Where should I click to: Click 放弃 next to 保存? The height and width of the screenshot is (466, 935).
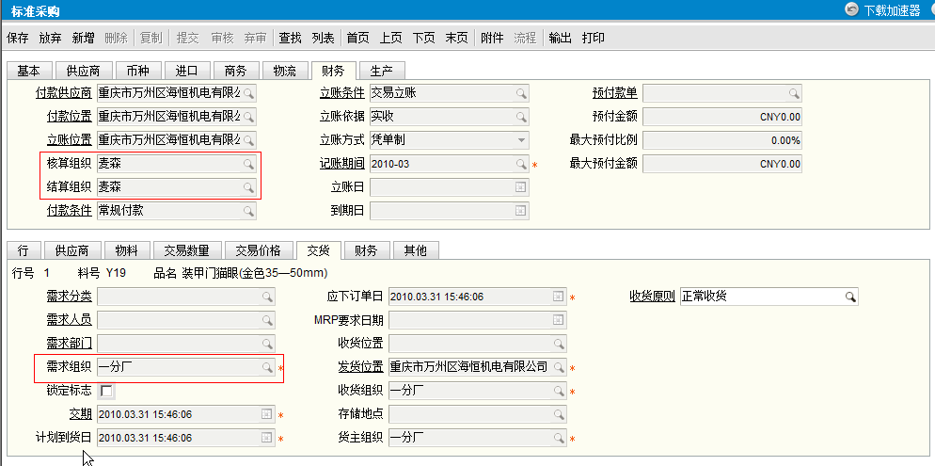click(50, 39)
